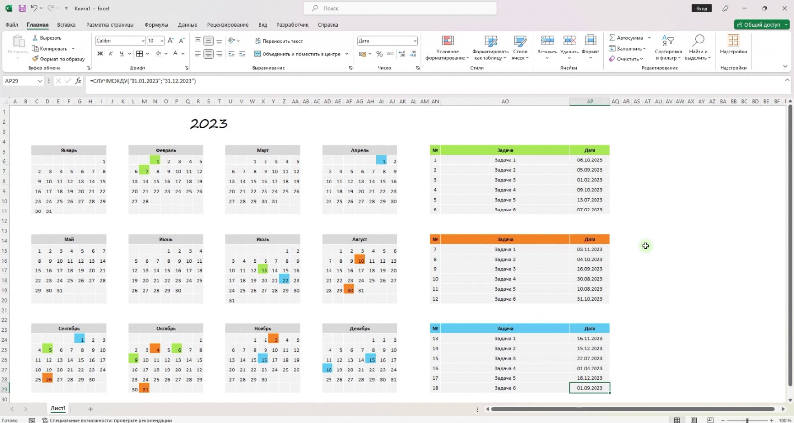Toggle italic (К) formatting
This screenshot has height=423, width=794.
click(111, 53)
